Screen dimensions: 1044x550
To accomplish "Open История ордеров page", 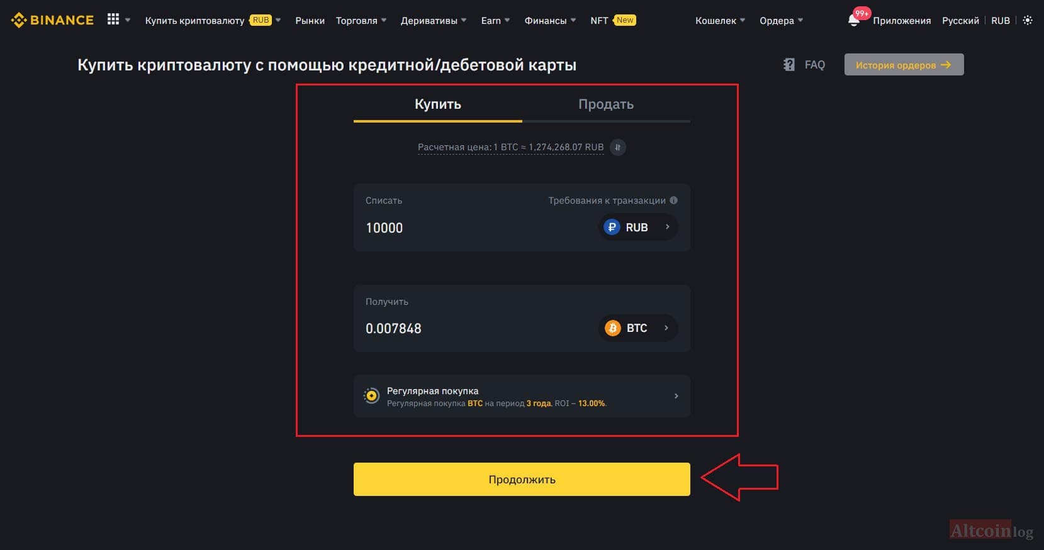I will pyautogui.click(x=904, y=65).
